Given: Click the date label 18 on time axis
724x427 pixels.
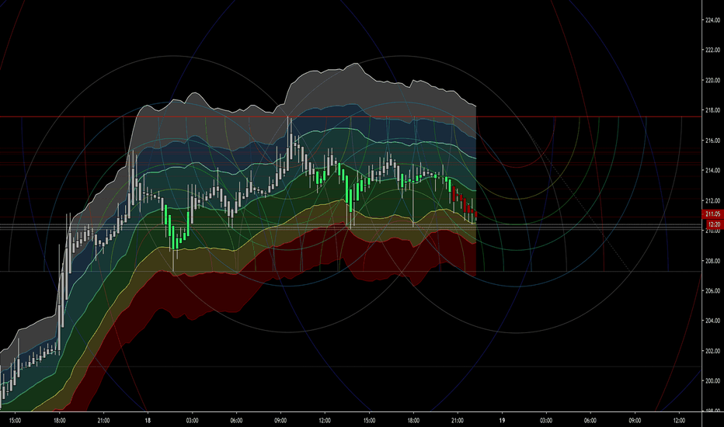Looking at the screenshot, I should click(148, 421).
